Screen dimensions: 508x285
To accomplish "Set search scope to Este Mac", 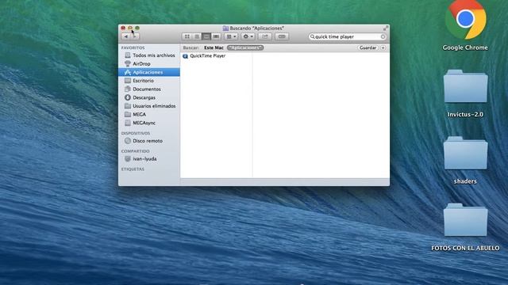I will pos(214,47).
